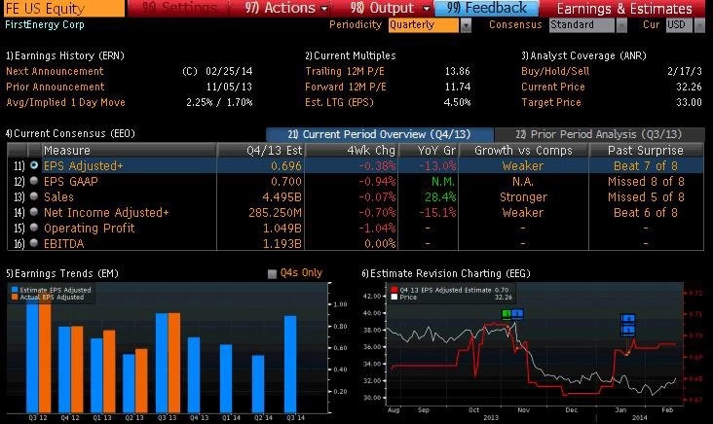The width and height of the screenshot is (713, 424).
Task: Select the EPS GAAP radio button
Action: (x=34, y=181)
